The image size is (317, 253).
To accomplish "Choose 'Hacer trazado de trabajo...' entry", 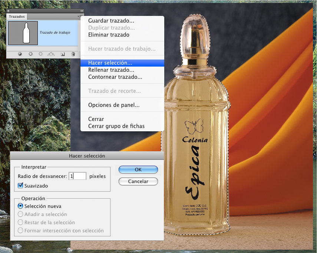I will click(x=122, y=48).
